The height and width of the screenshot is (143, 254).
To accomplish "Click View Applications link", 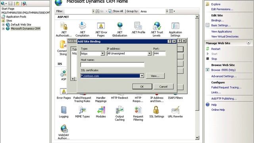I will (x=221, y=31).
